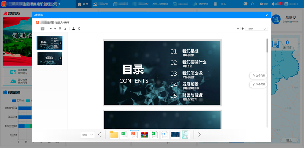Select slide 1 thumbnail 目录
Image resolution: width=304 pixels, height=148 pixels.
(50, 43)
